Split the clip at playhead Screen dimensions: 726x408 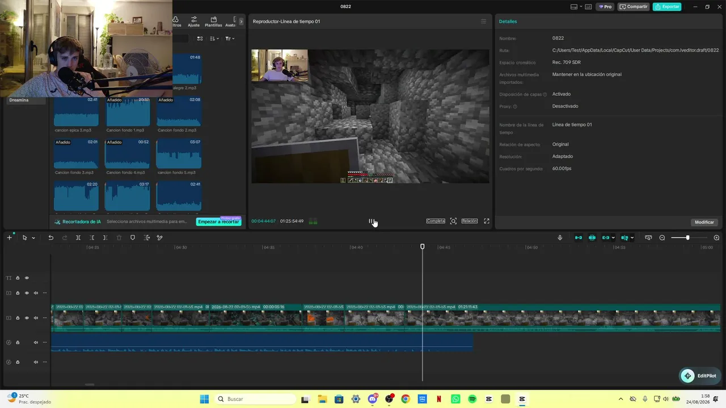tap(78, 237)
